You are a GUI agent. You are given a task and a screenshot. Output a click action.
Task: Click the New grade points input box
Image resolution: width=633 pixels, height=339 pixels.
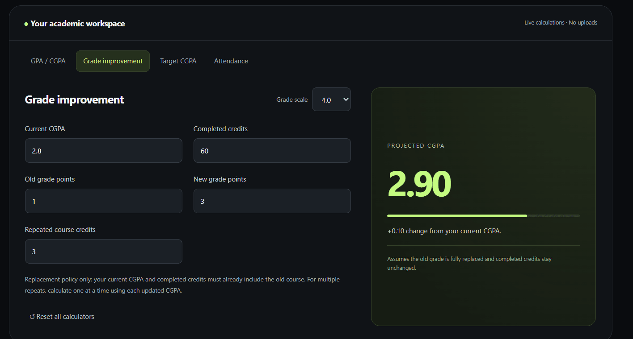tap(272, 201)
